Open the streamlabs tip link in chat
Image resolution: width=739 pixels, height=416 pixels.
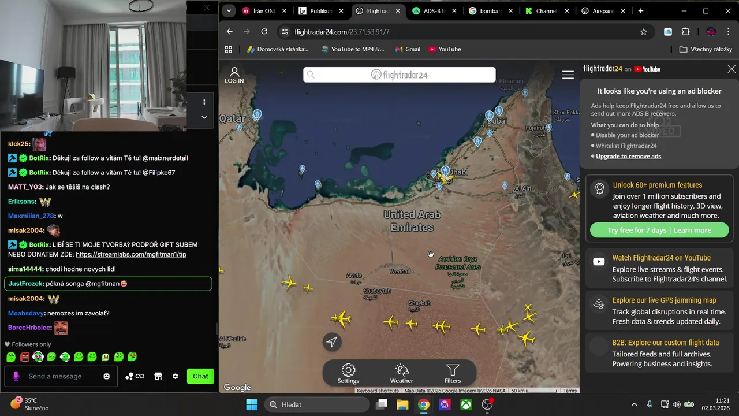pyautogui.click(x=131, y=254)
